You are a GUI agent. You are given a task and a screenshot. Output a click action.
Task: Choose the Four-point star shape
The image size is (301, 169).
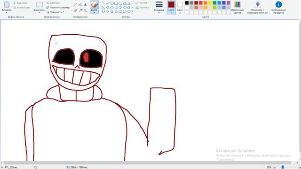click(x=108, y=12)
